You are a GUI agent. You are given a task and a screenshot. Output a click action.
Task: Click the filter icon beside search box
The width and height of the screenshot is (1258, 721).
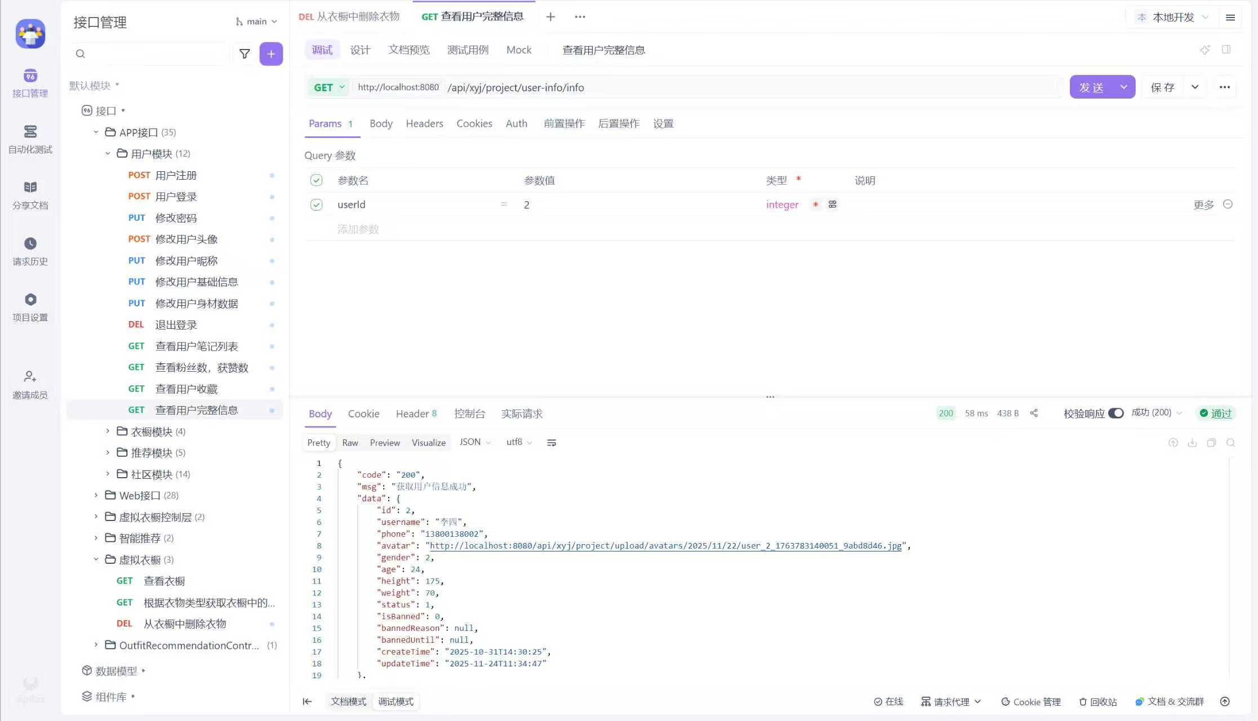(x=245, y=54)
